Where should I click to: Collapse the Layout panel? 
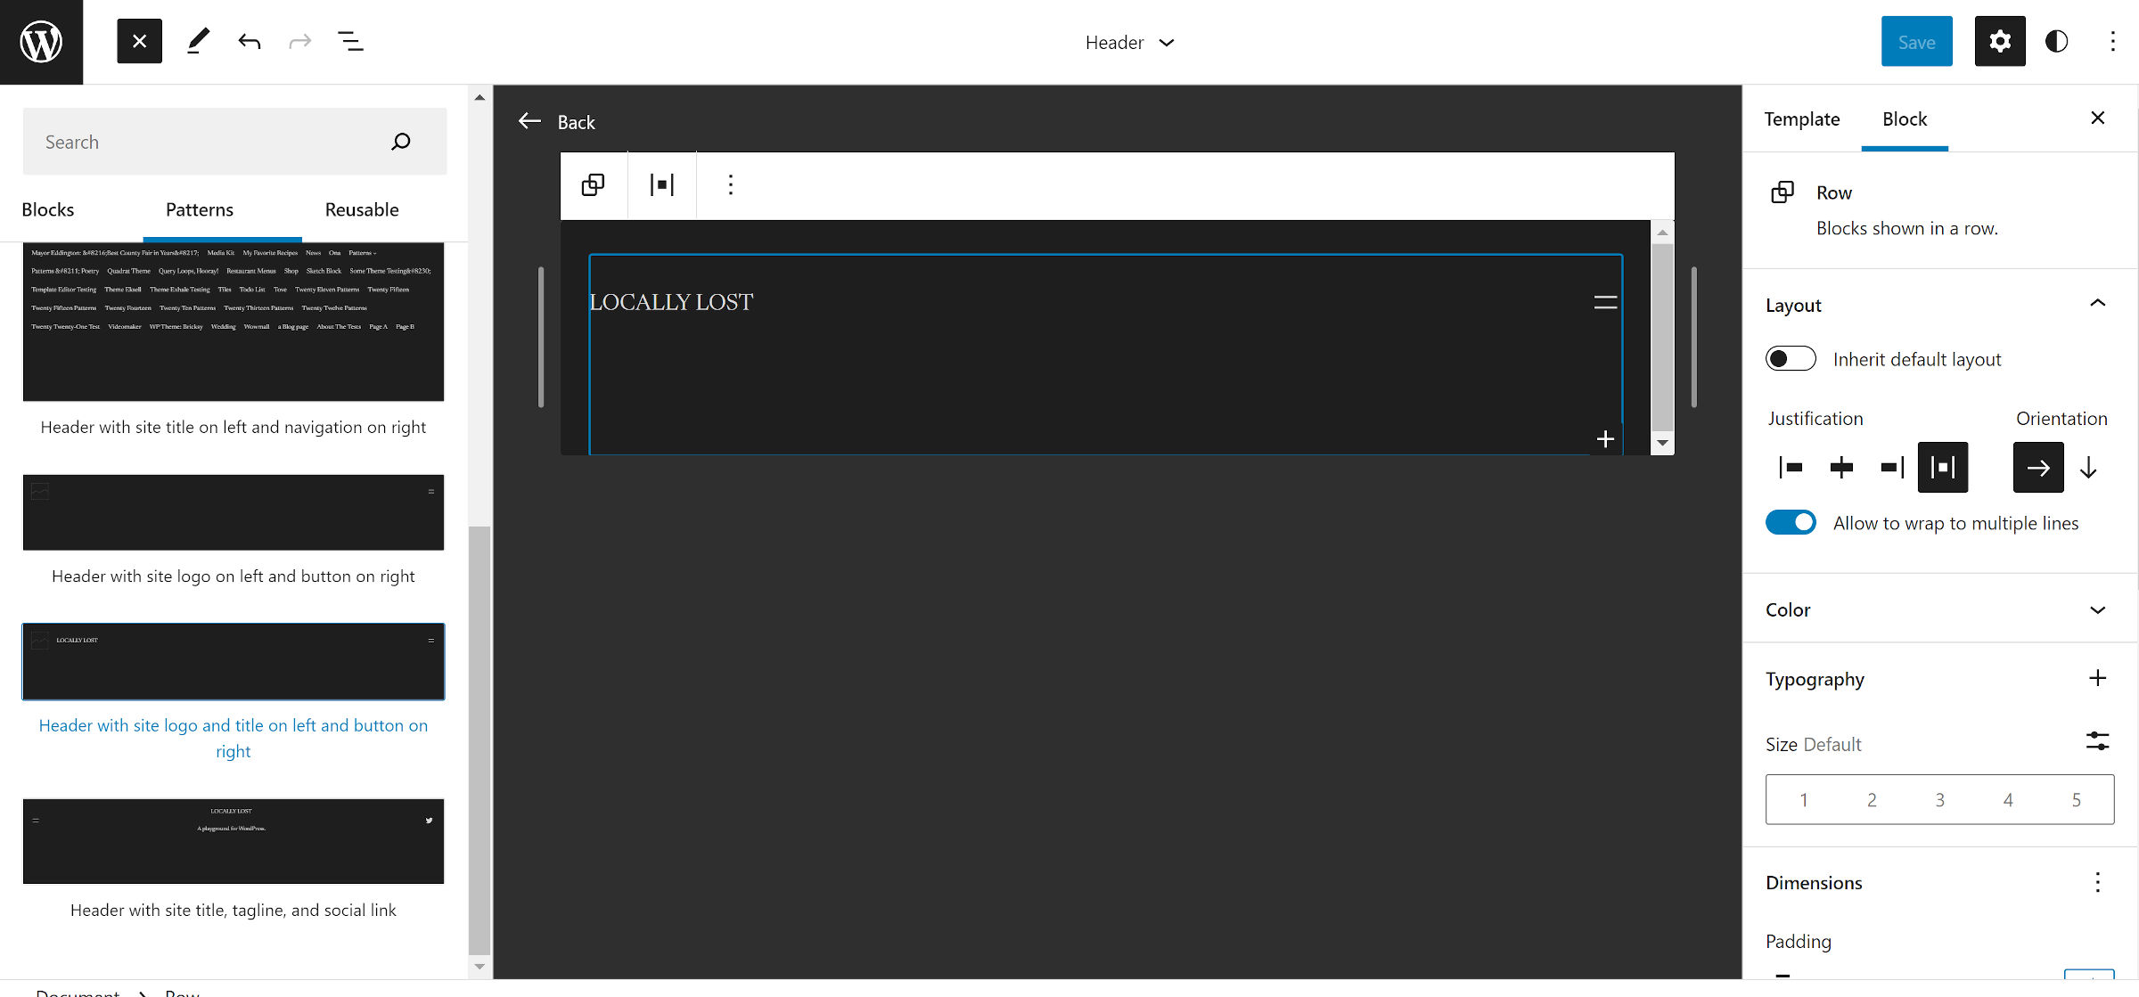tap(2099, 304)
